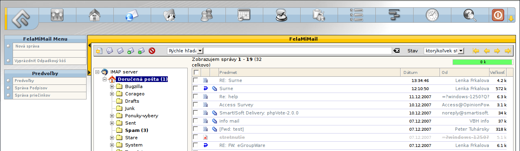Click the second mail toolbar notepad icon

[109, 51]
